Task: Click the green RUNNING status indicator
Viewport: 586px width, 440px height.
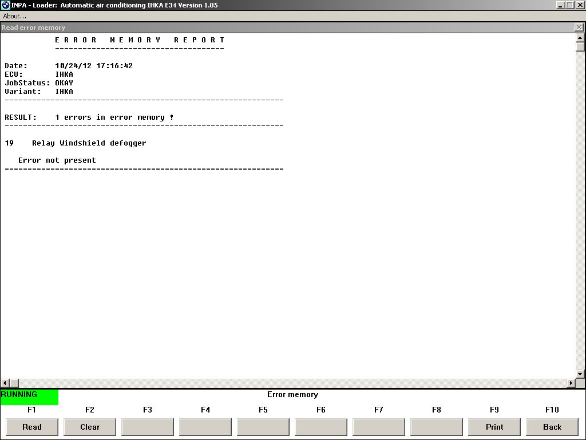Action: (x=29, y=396)
